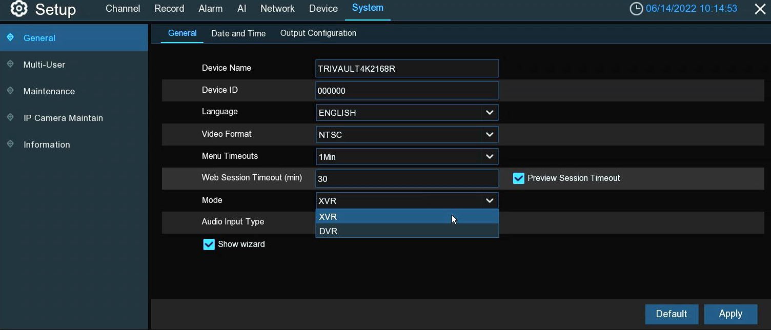
Task: Click the Device Name input field
Action: [x=407, y=69]
